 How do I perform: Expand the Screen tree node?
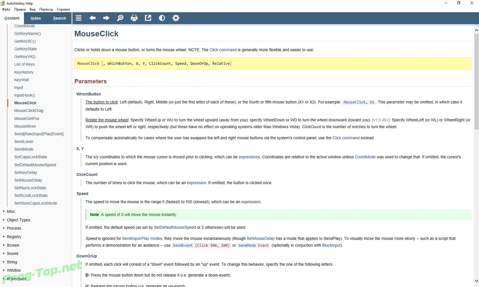(4, 245)
